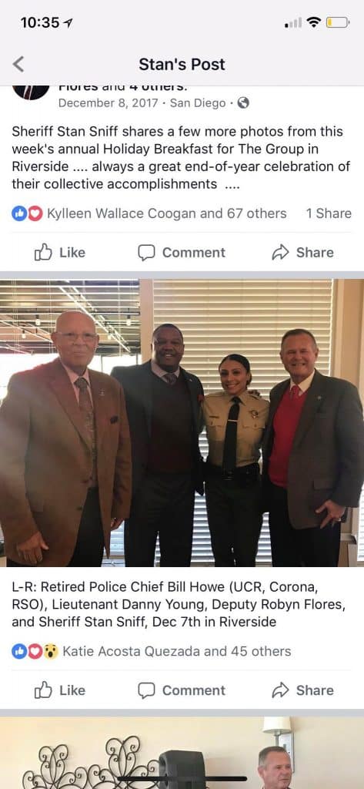Tap the "Stan's Post" header title
The width and height of the screenshot is (364, 789).
[x=182, y=65]
